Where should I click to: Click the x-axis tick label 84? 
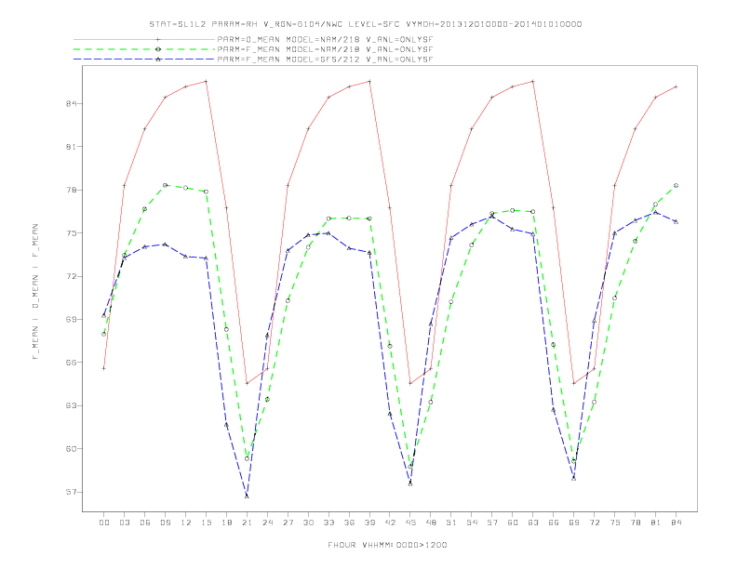(x=677, y=523)
